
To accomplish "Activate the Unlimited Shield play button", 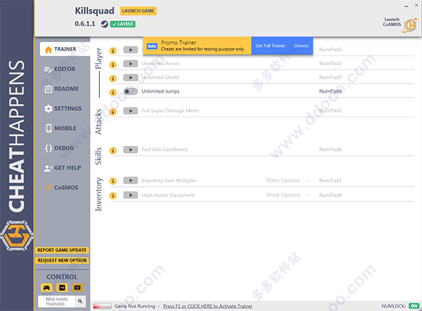I will click(x=131, y=78).
